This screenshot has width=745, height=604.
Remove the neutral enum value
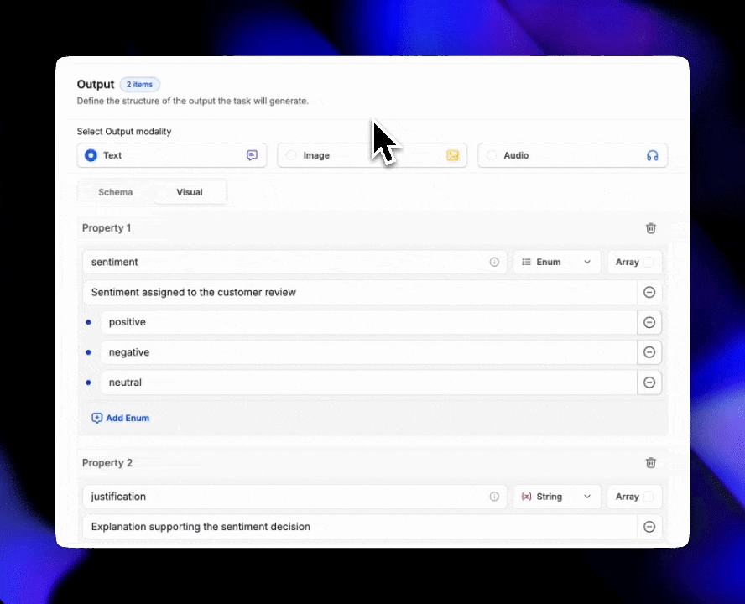pos(649,383)
